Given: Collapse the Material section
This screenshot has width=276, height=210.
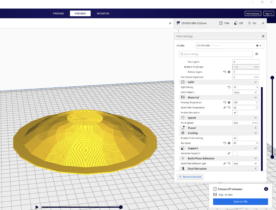Looking at the screenshot, I should (255, 97).
